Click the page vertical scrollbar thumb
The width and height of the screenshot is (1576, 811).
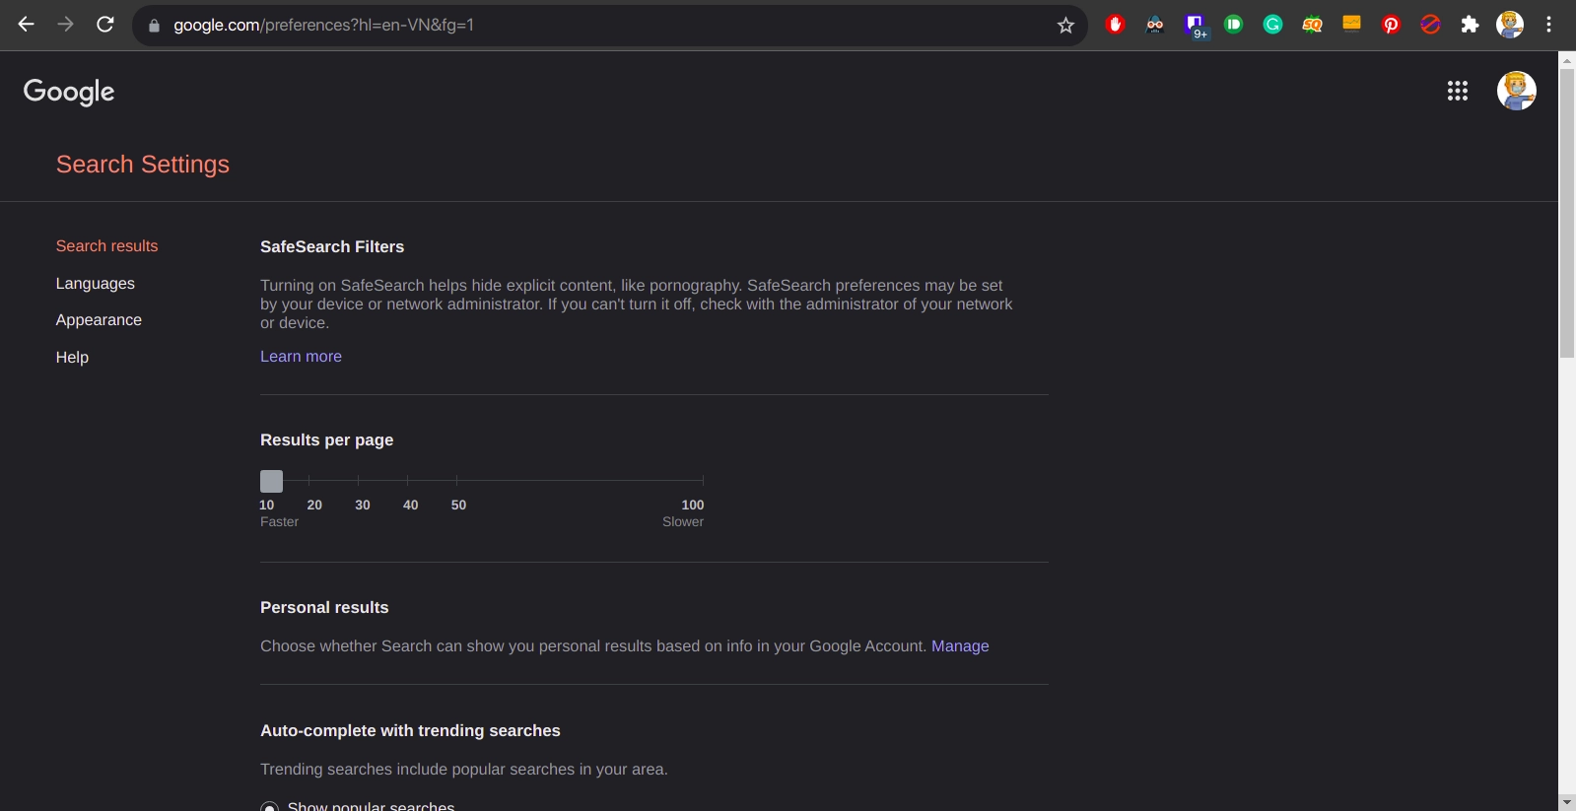pos(1567,213)
